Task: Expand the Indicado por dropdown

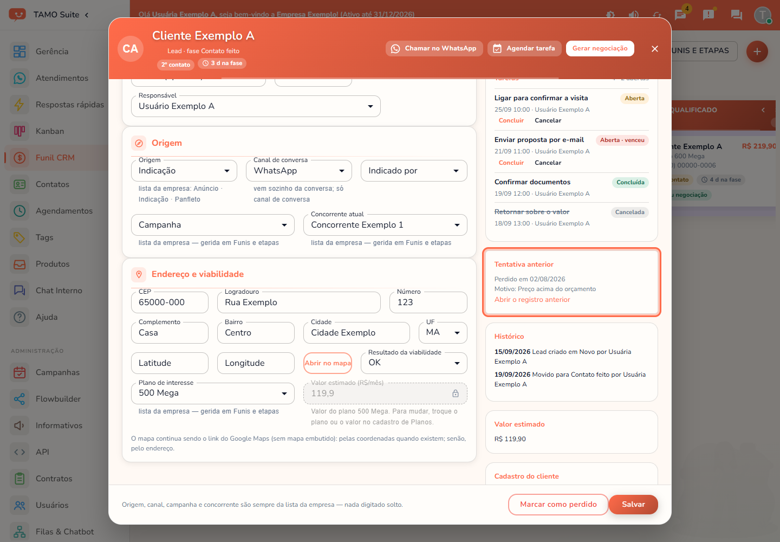Action: [414, 171]
